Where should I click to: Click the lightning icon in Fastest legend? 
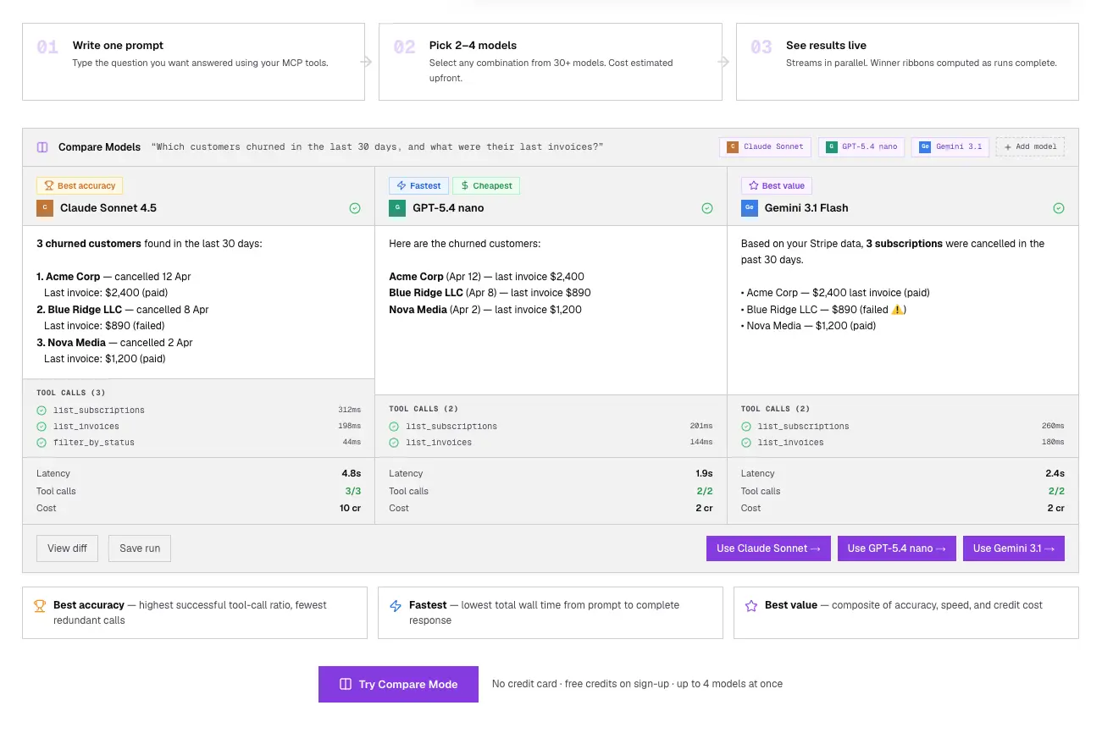tap(396, 606)
